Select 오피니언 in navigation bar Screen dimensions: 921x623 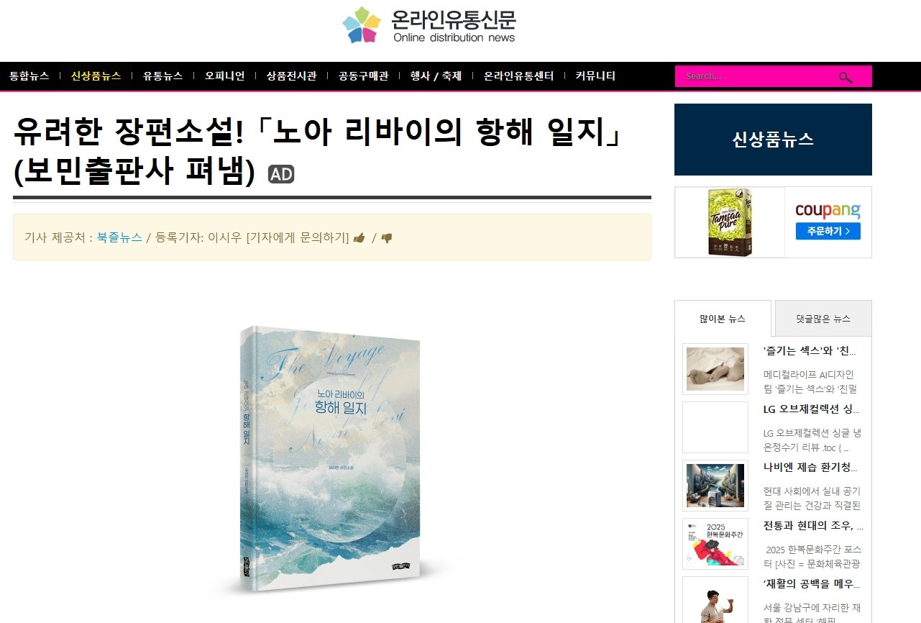224,76
